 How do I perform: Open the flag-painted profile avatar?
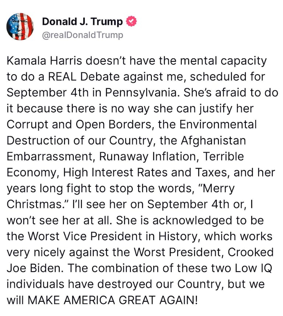(x=20, y=26)
